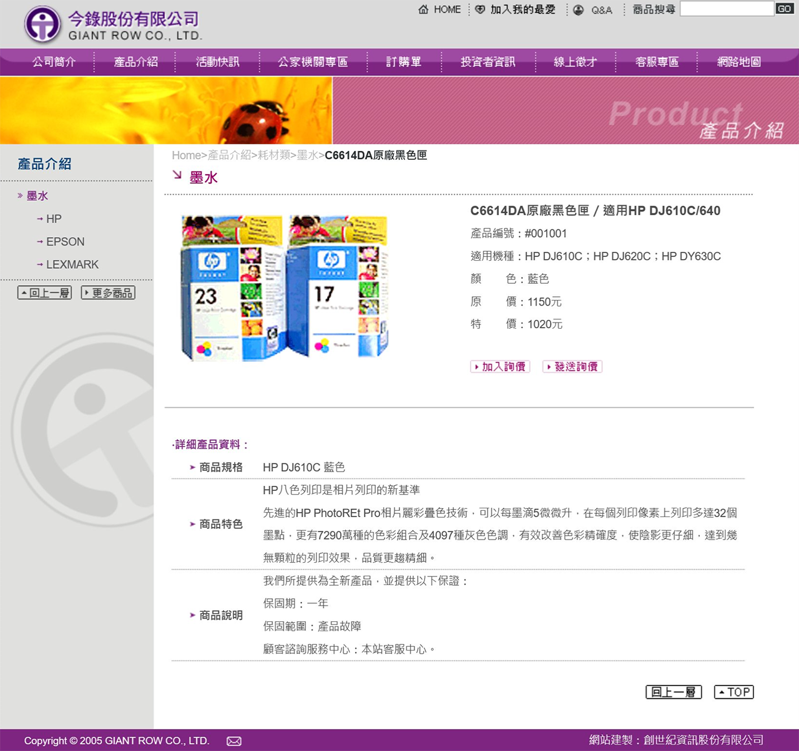Select EPSON subcategory in the sidebar
Screen dimensions: 799x751
(65, 242)
